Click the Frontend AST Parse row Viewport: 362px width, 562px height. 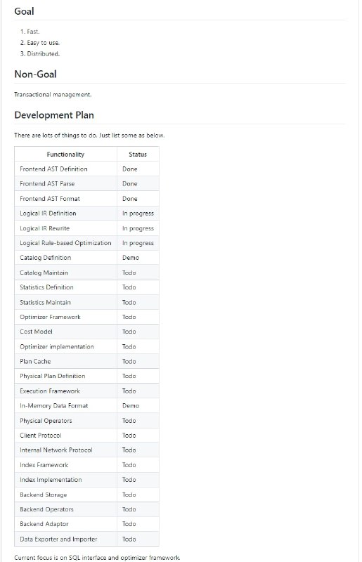point(87,183)
